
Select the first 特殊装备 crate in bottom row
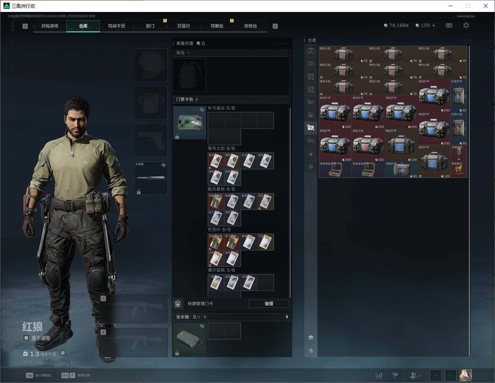pos(335,170)
